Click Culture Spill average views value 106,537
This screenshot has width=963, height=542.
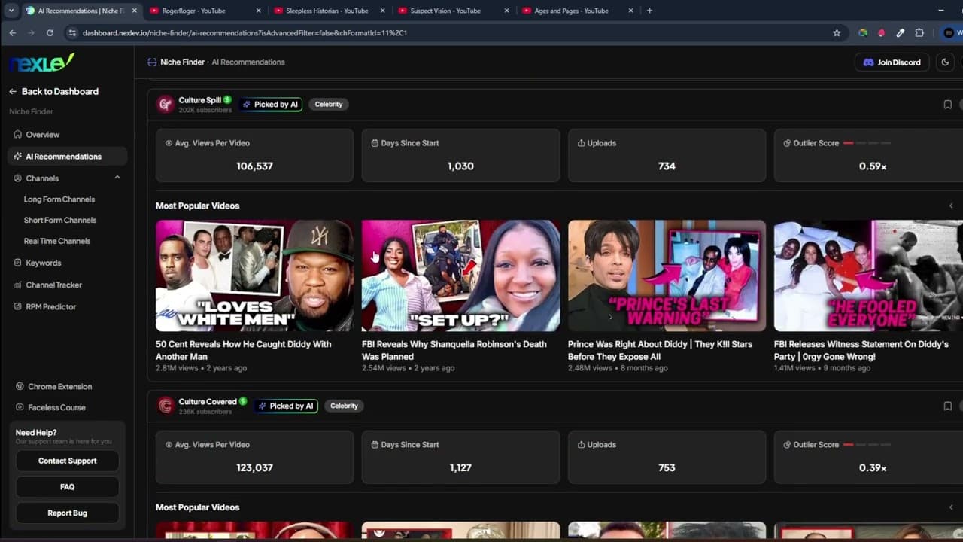point(254,166)
